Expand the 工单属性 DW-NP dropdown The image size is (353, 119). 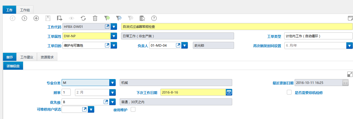point(114,36)
